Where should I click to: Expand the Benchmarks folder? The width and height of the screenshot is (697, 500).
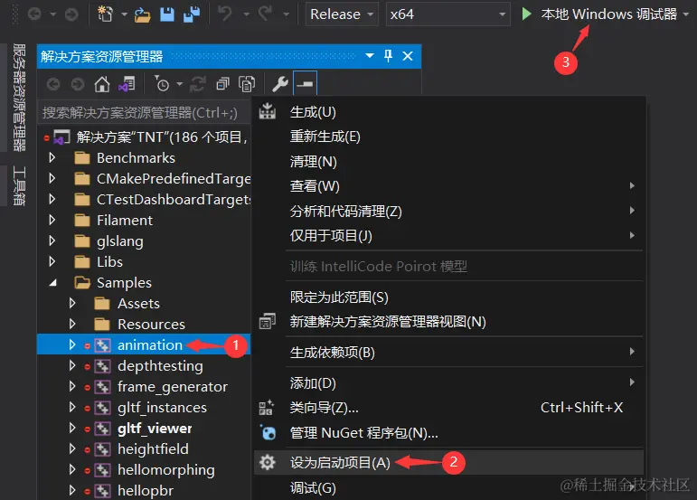(52, 157)
